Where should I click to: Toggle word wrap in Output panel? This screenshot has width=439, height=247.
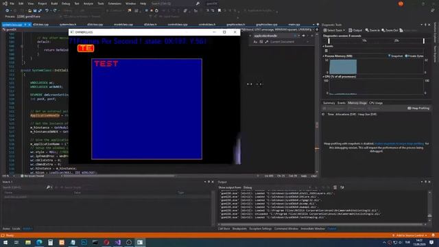pyautogui.click(x=342, y=187)
